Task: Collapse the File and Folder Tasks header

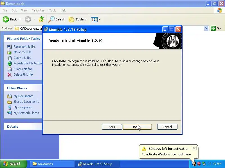Action: click(x=24, y=39)
